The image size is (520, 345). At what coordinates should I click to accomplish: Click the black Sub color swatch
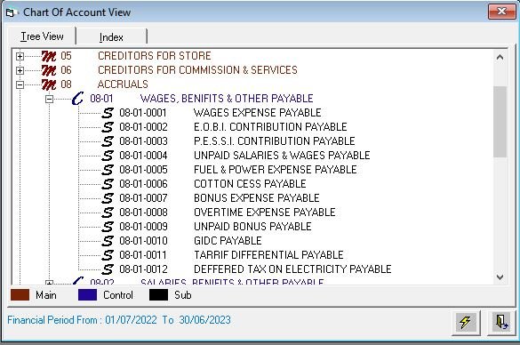158,295
